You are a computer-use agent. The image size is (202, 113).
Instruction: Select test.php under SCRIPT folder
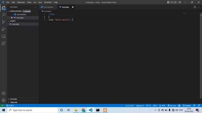(x=23, y=24)
